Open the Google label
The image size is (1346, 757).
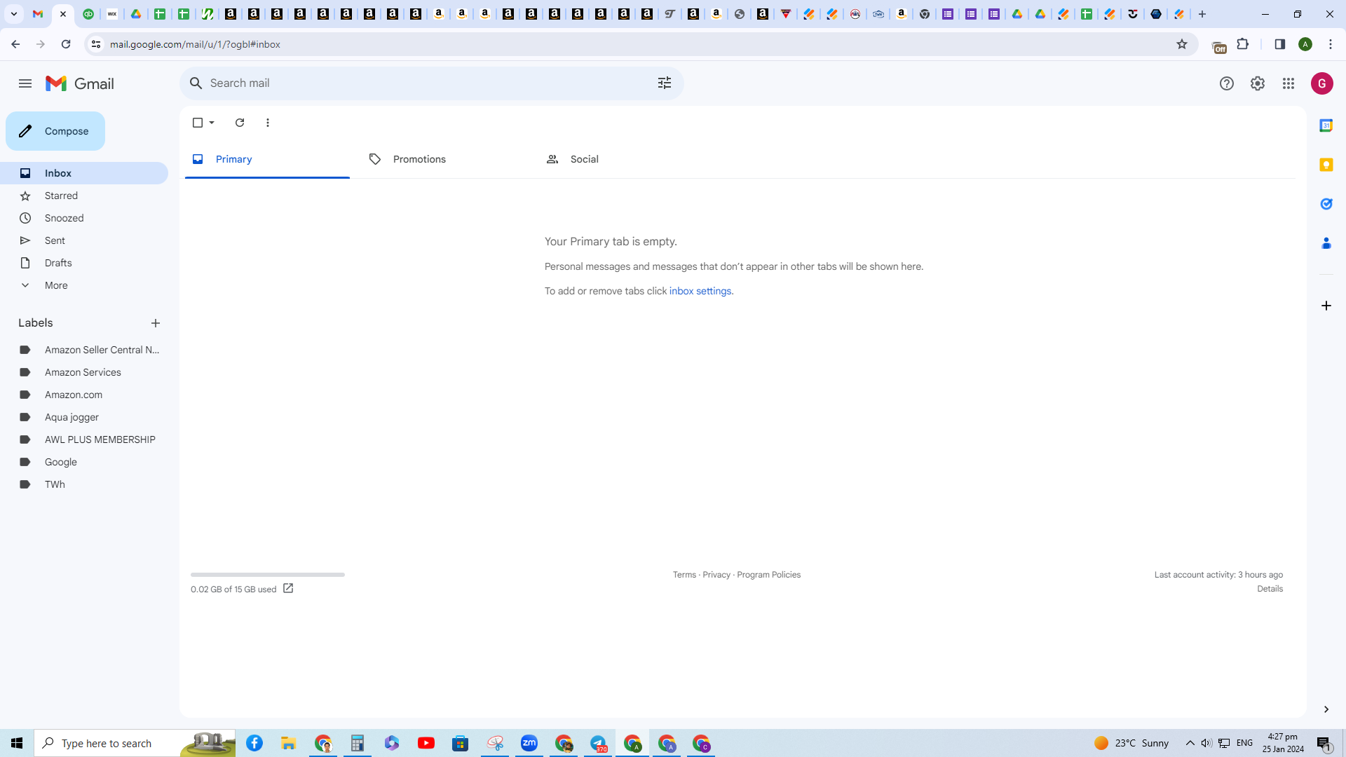click(x=84, y=462)
